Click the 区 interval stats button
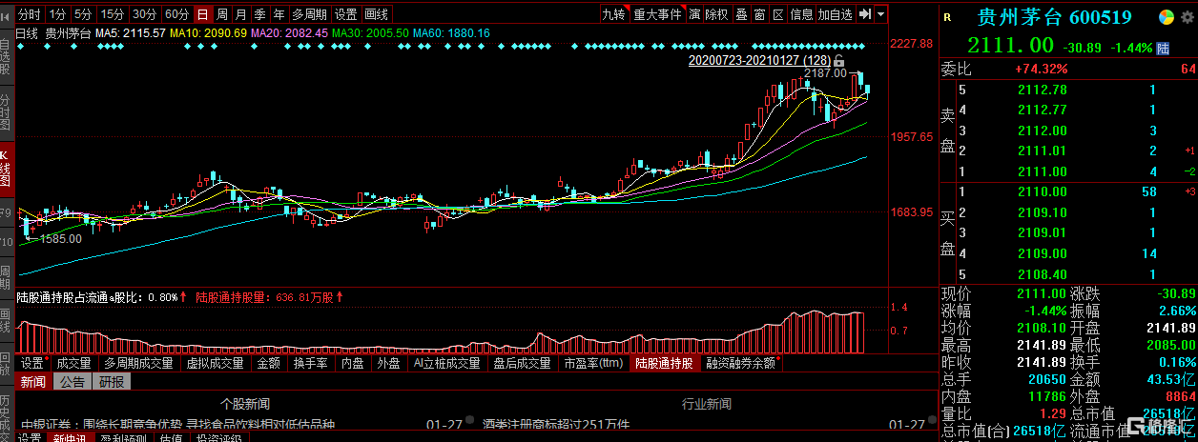The height and width of the screenshot is (442, 1198). pyautogui.click(x=777, y=14)
